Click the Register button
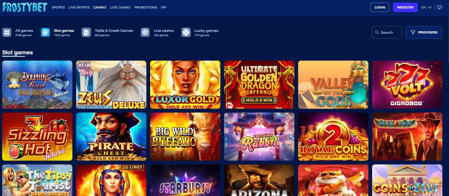Screen dimensions: 449x196 click(x=405, y=7)
